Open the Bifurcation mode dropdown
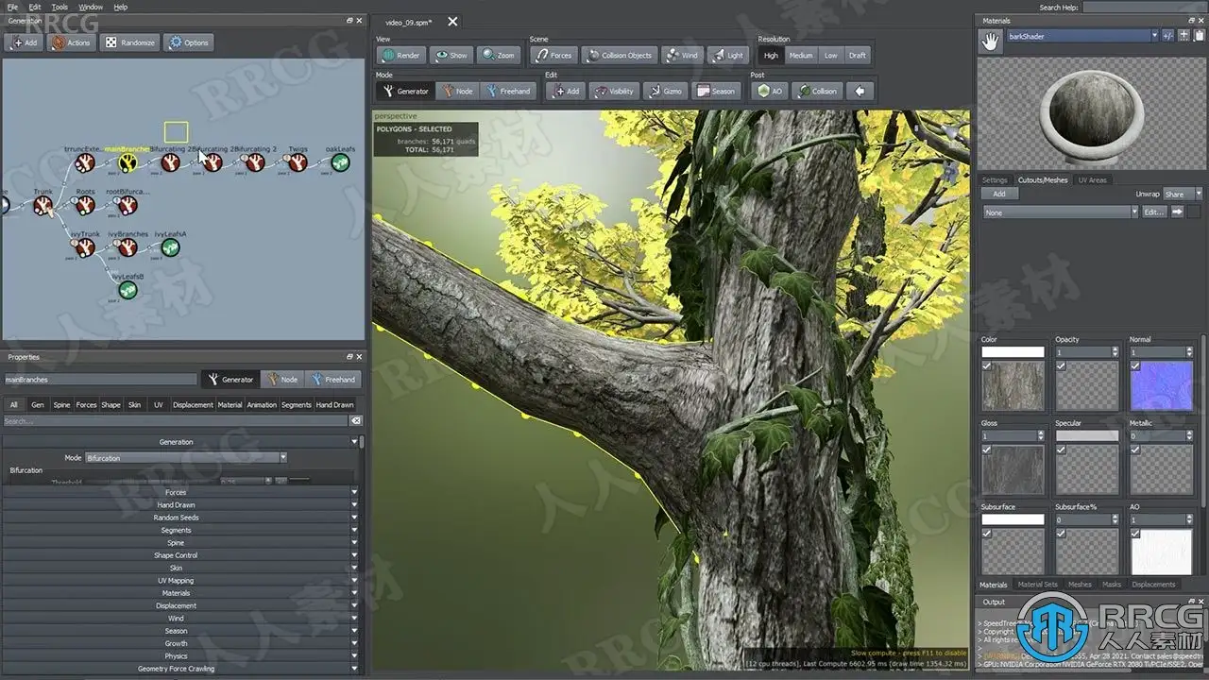 coord(185,458)
